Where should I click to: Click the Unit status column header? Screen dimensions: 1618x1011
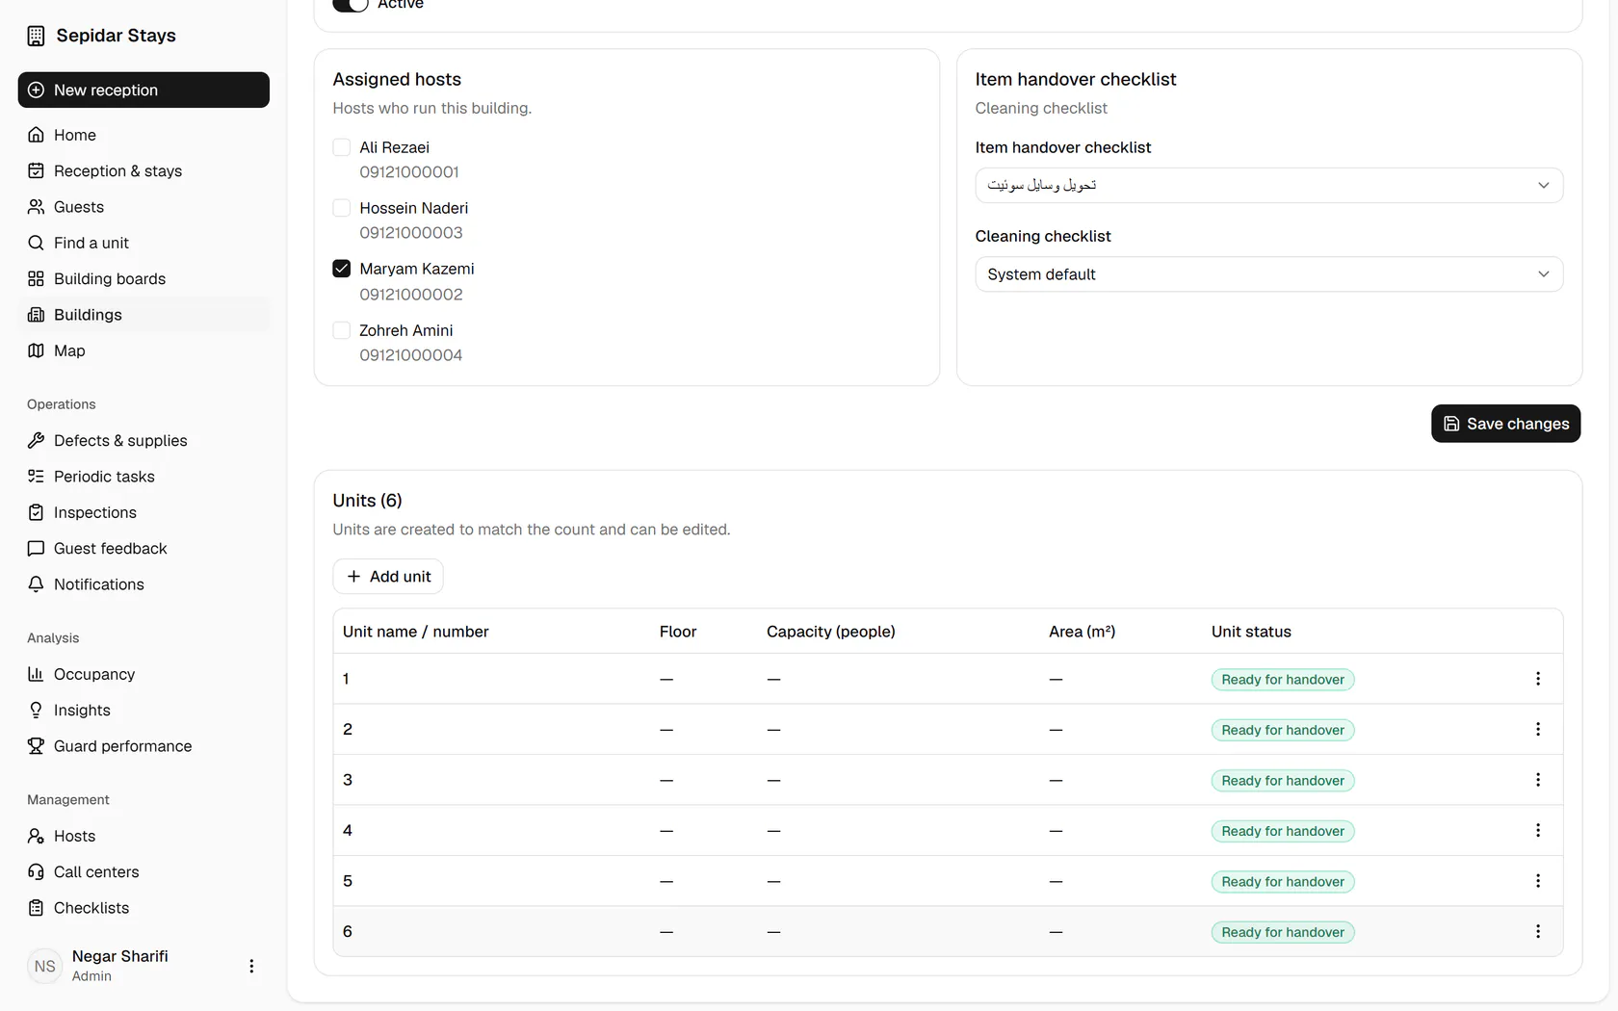coord(1251,632)
